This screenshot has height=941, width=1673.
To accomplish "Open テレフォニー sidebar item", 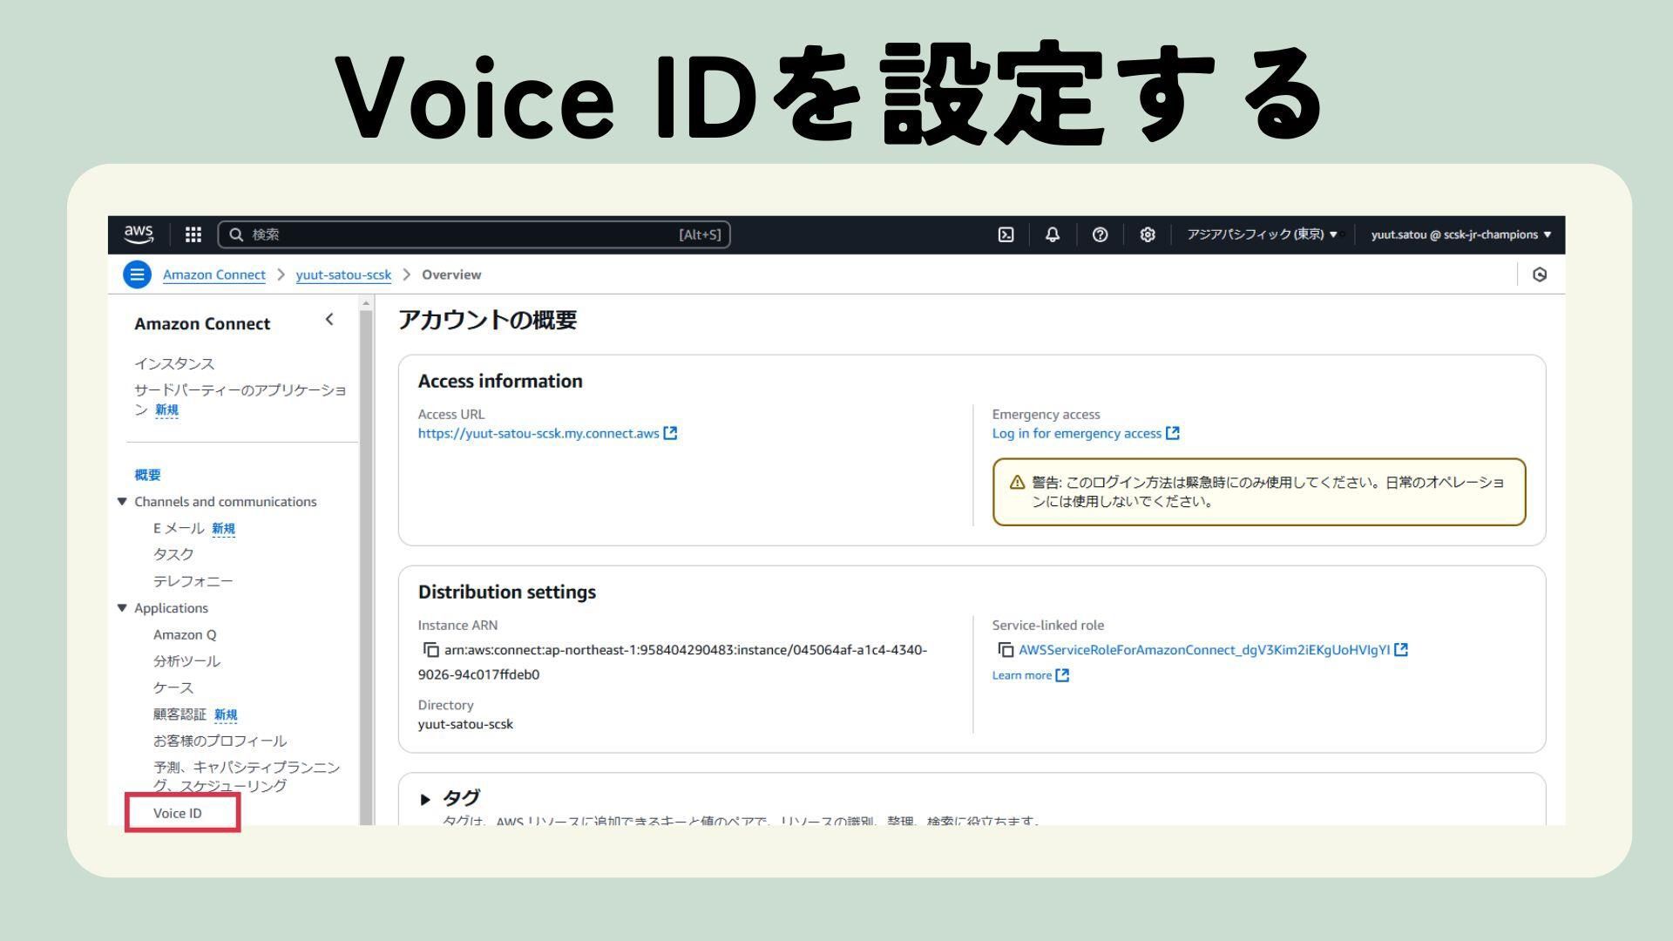I will coord(193,581).
